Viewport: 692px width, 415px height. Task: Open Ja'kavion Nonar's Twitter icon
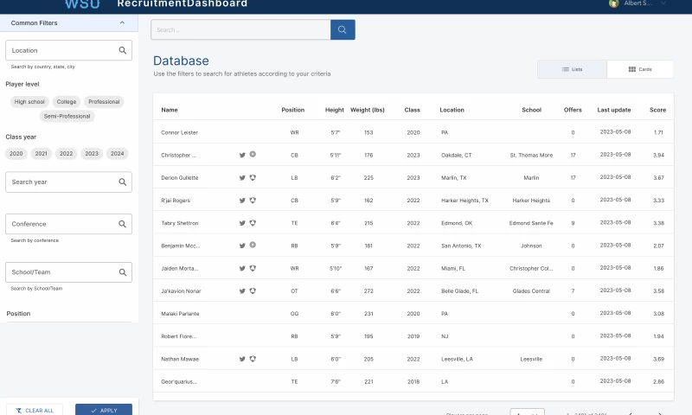[x=242, y=291]
